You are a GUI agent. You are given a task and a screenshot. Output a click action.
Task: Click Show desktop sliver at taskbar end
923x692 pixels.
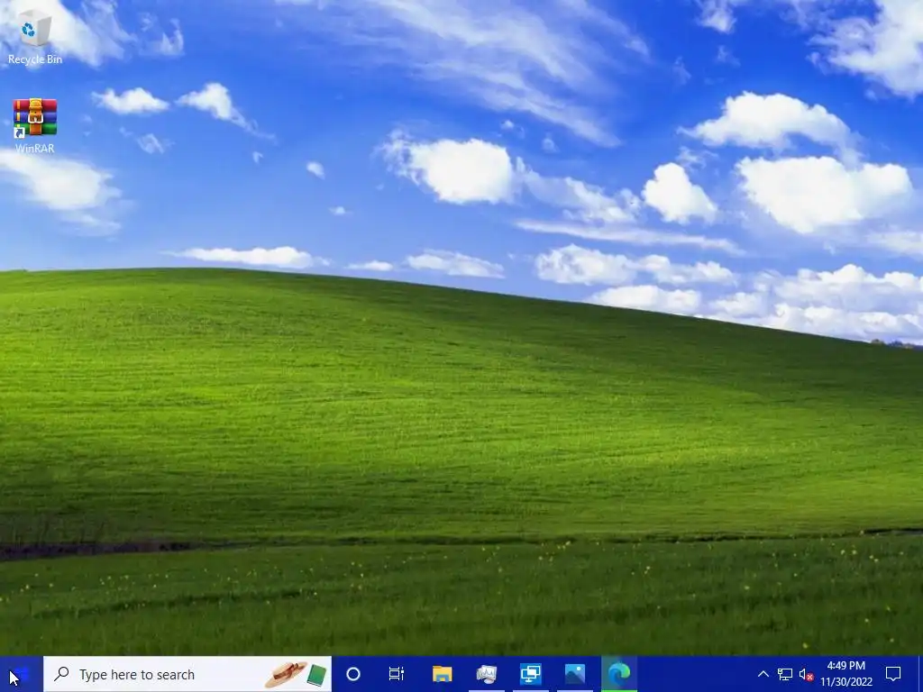coord(920,674)
